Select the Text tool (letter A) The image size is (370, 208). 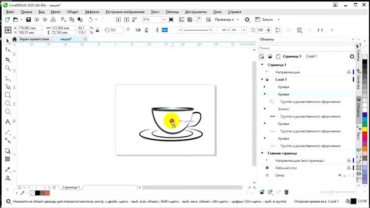8,122
